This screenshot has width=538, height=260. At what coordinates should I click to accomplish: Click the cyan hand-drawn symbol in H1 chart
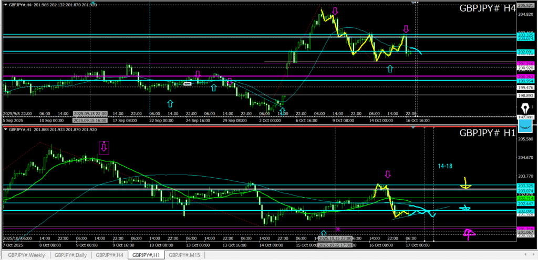coord(465,208)
